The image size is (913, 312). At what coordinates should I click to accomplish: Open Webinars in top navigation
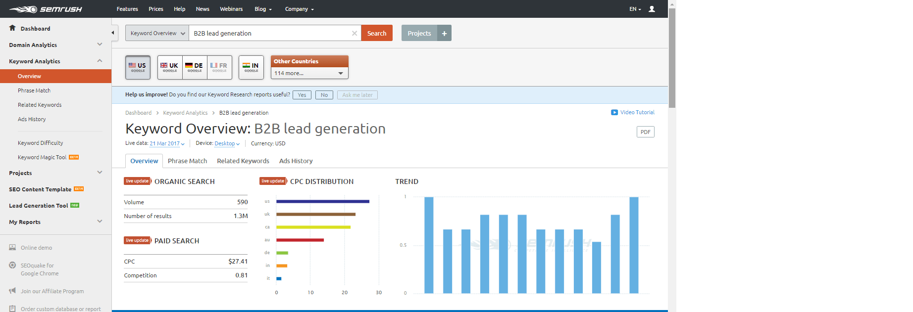(231, 9)
